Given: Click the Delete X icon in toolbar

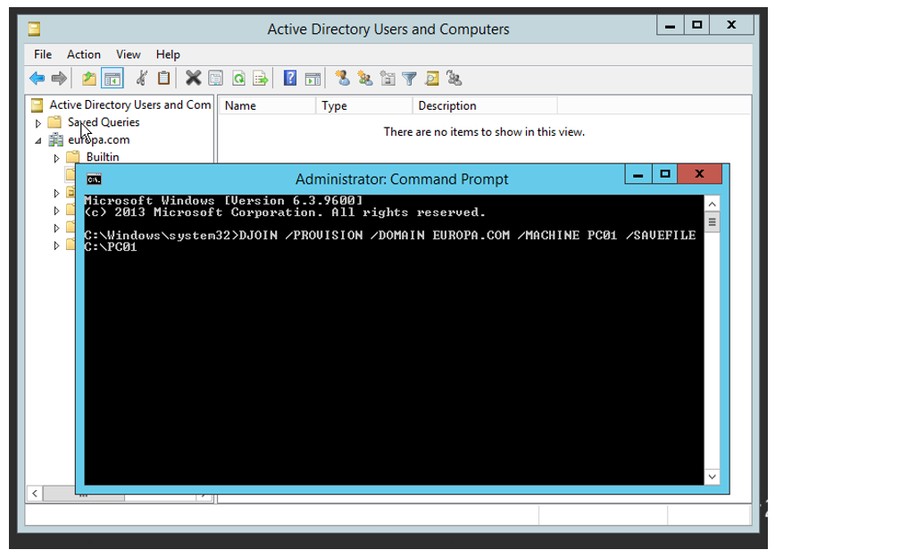Looking at the screenshot, I should click(194, 78).
